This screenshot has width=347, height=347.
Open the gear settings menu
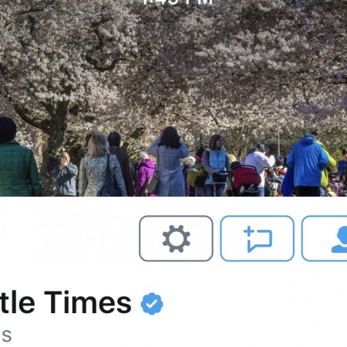[176, 238]
